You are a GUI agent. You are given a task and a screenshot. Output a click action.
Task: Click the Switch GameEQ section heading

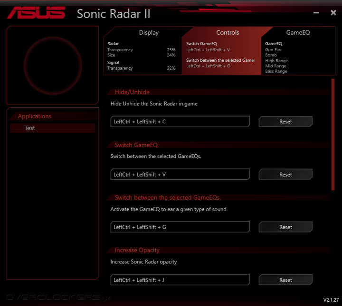pyautogui.click(x=136, y=145)
